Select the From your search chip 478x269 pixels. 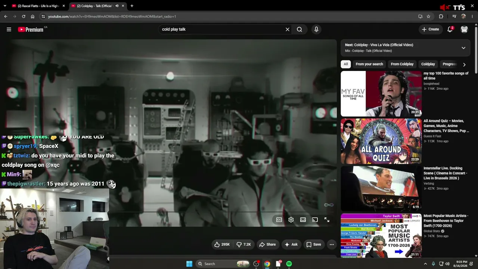pyautogui.click(x=369, y=64)
